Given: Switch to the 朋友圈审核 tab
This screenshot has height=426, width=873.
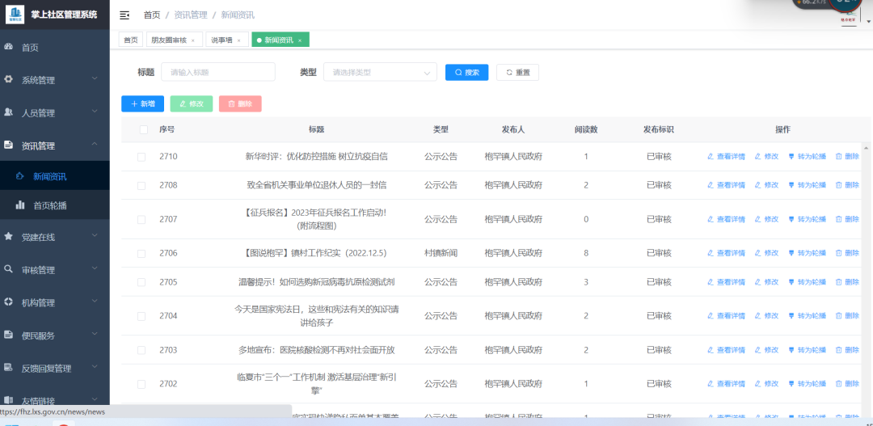Looking at the screenshot, I should (168, 40).
